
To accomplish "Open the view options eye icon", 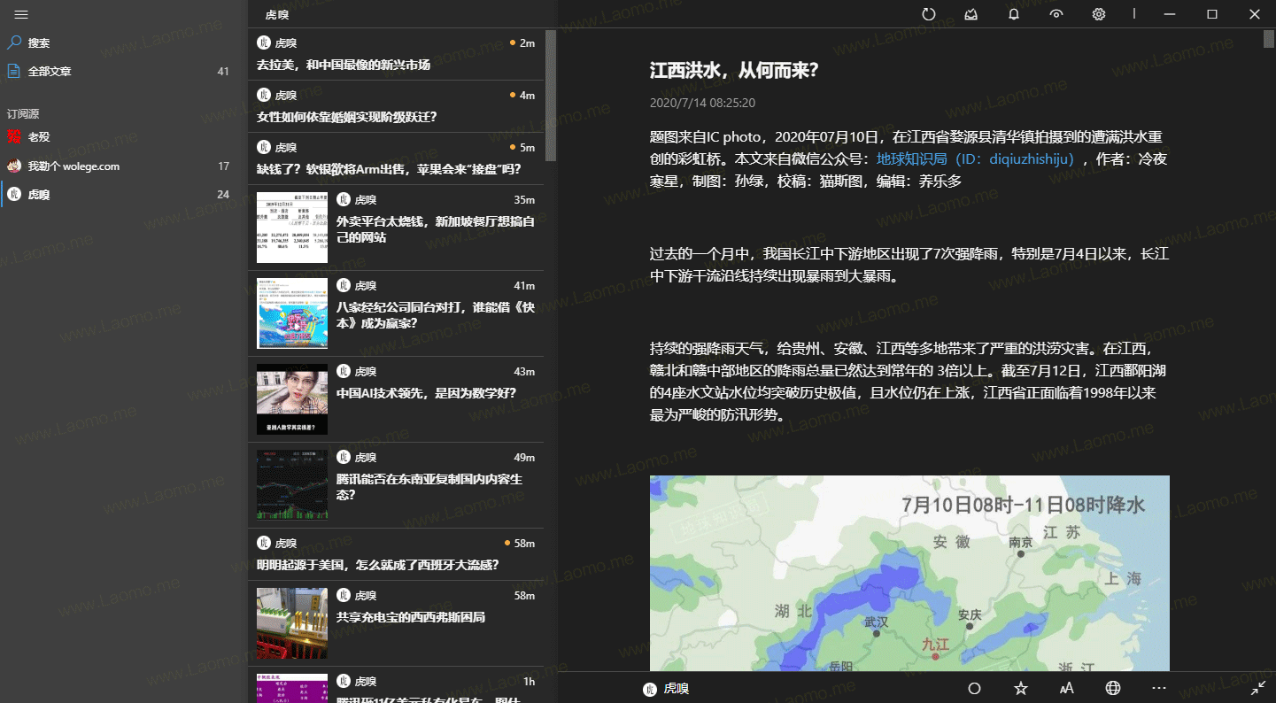I will [1056, 14].
